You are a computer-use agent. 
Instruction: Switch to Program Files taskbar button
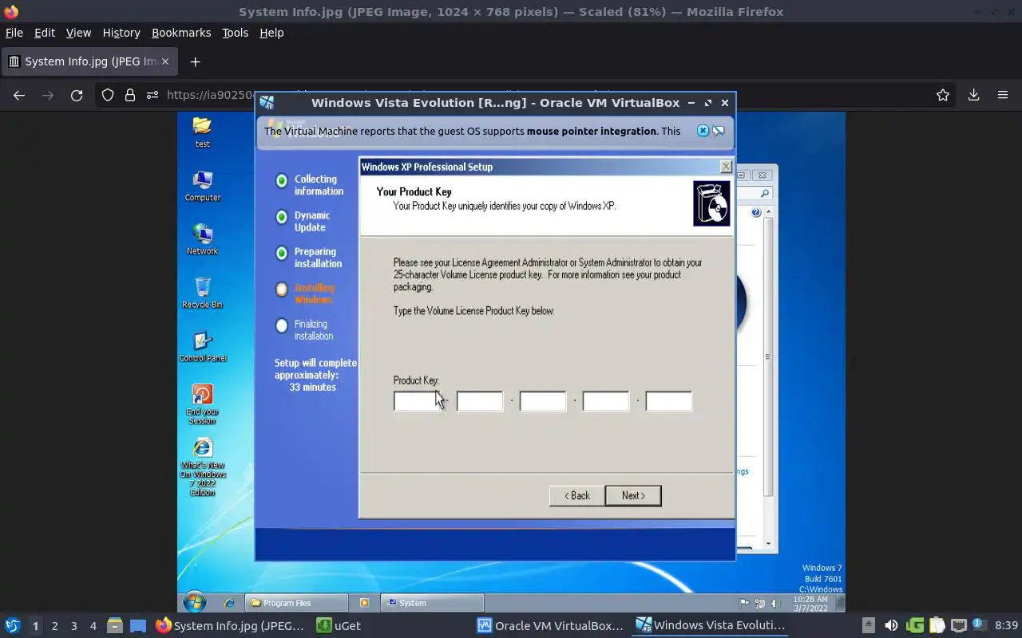pyautogui.click(x=296, y=603)
